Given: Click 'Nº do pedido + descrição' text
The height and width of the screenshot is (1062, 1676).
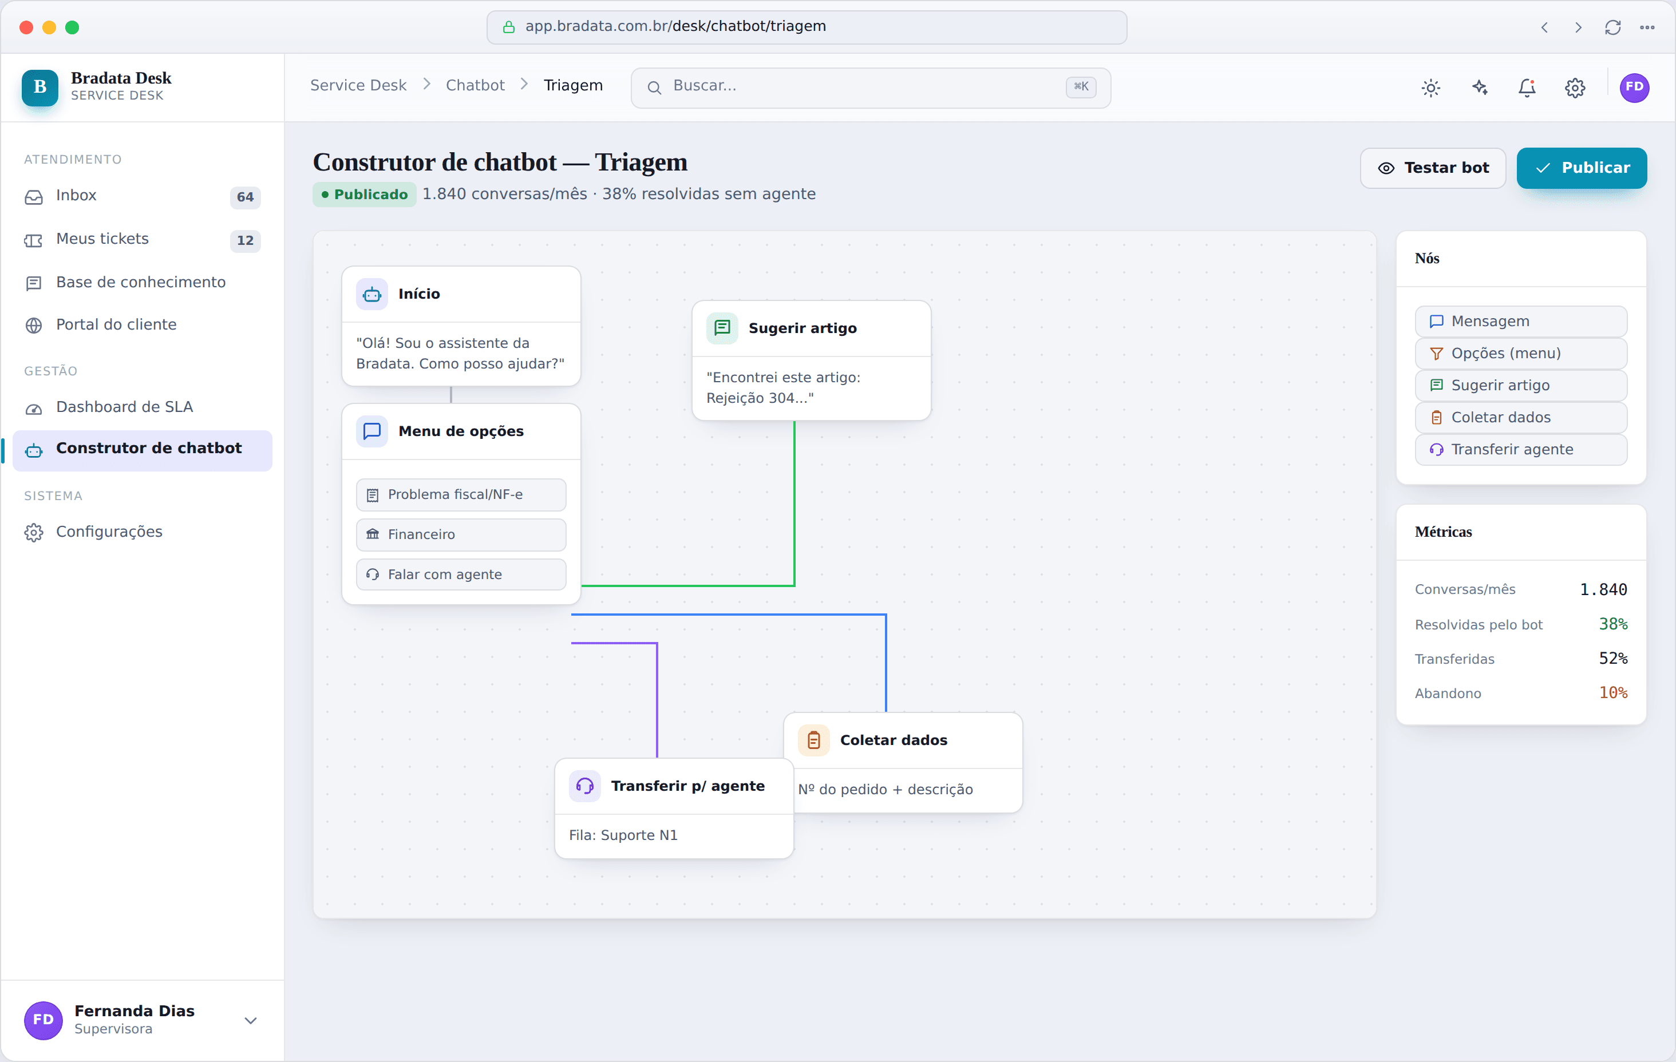Looking at the screenshot, I should pyautogui.click(x=886, y=790).
